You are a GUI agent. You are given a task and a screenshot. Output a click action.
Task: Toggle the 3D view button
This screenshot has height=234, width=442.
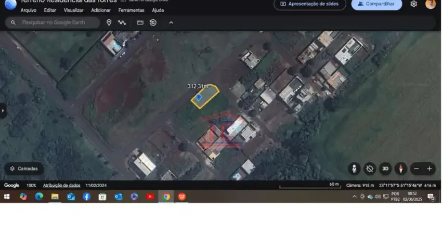(x=385, y=168)
